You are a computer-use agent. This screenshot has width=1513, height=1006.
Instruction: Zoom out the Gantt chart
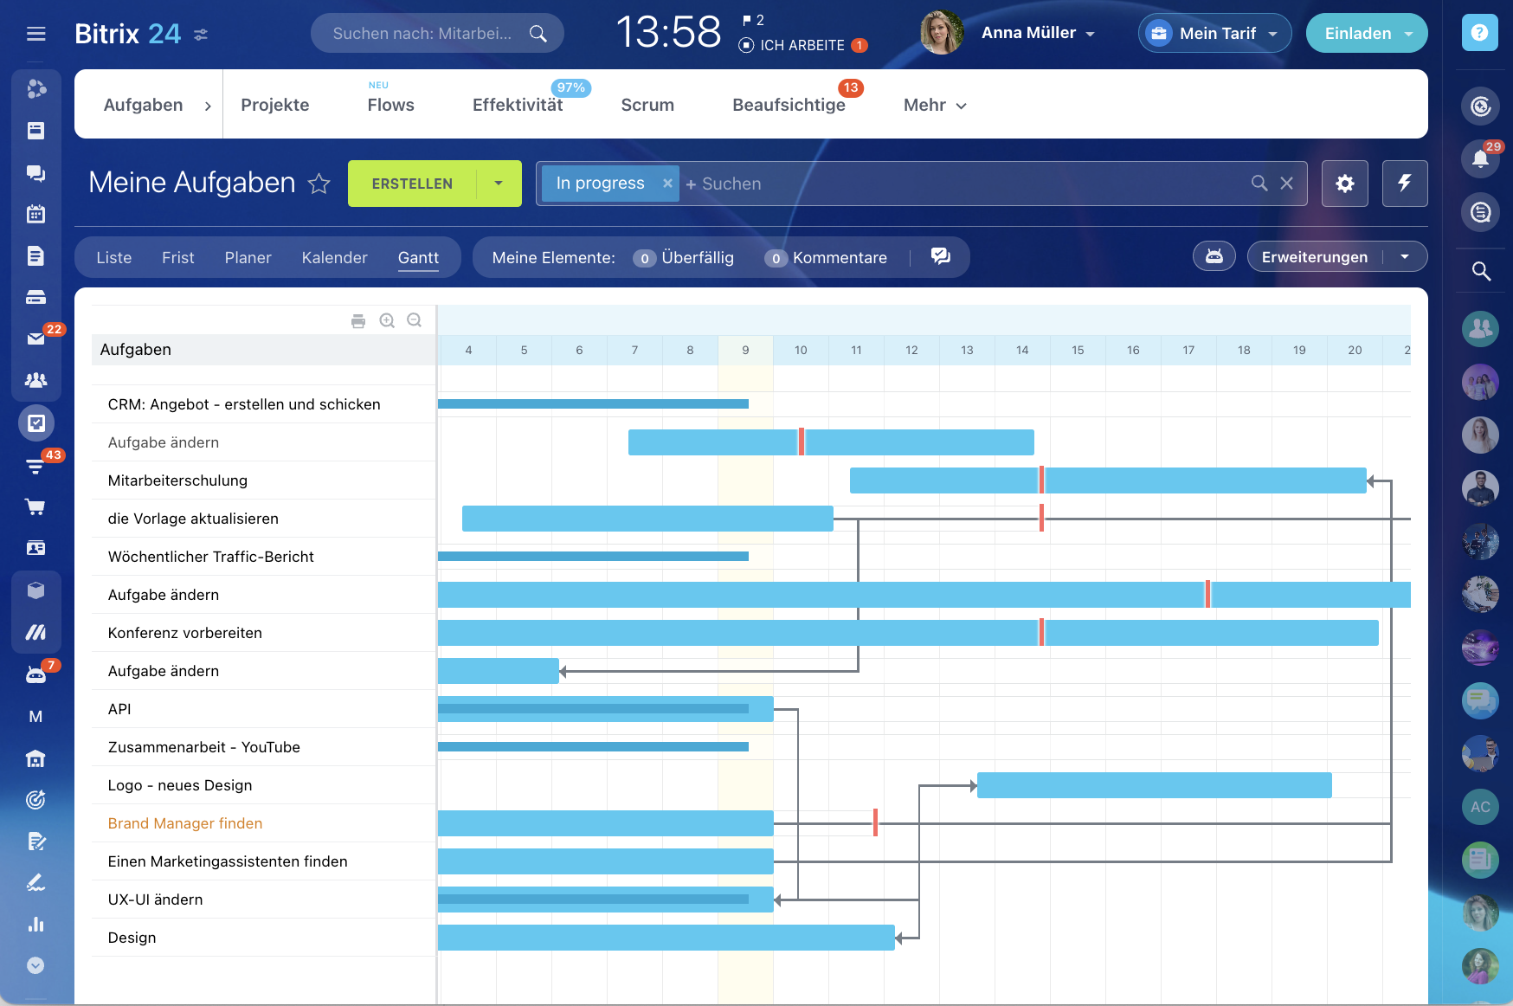click(x=415, y=321)
